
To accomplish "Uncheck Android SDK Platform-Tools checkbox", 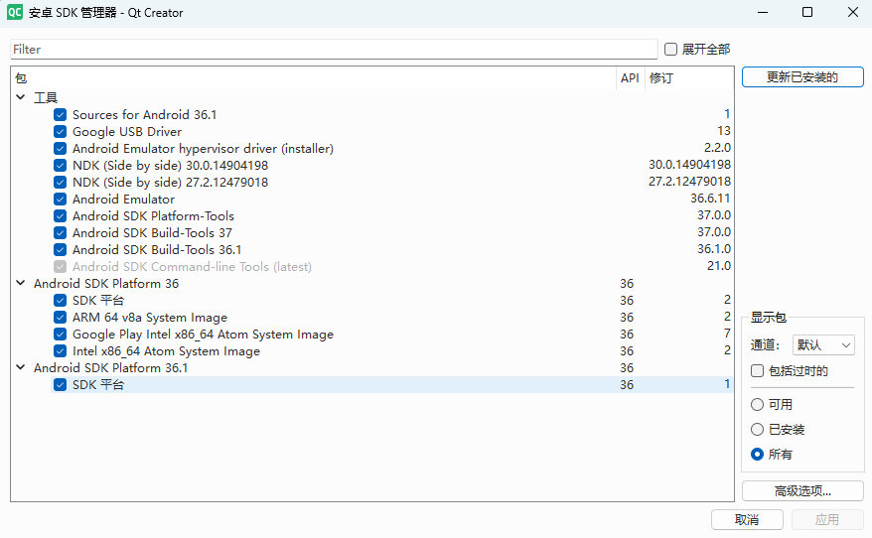I will point(60,216).
